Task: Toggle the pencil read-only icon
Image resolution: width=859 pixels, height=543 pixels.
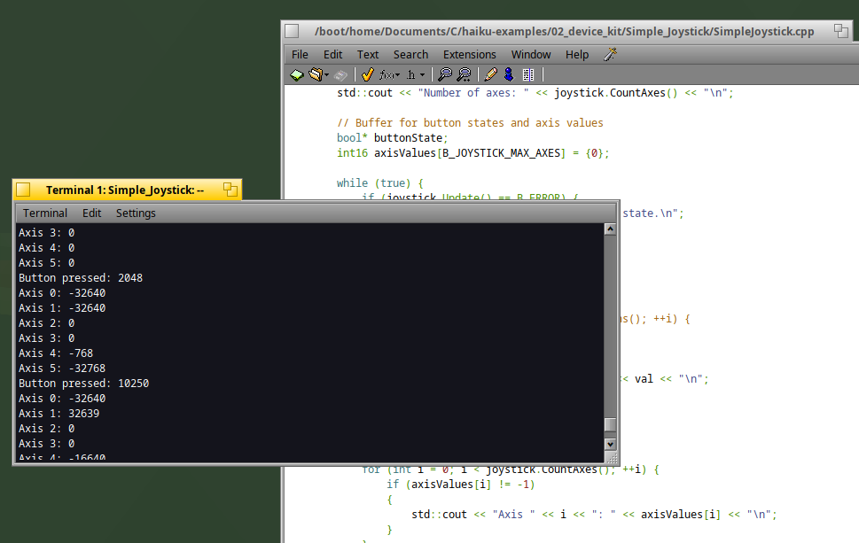Action: [x=491, y=74]
